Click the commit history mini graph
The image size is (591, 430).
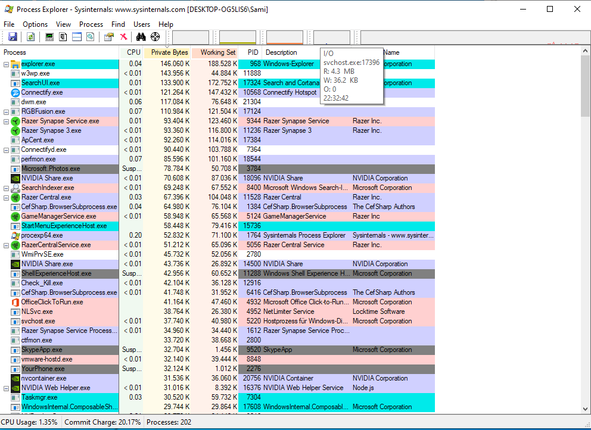click(238, 38)
